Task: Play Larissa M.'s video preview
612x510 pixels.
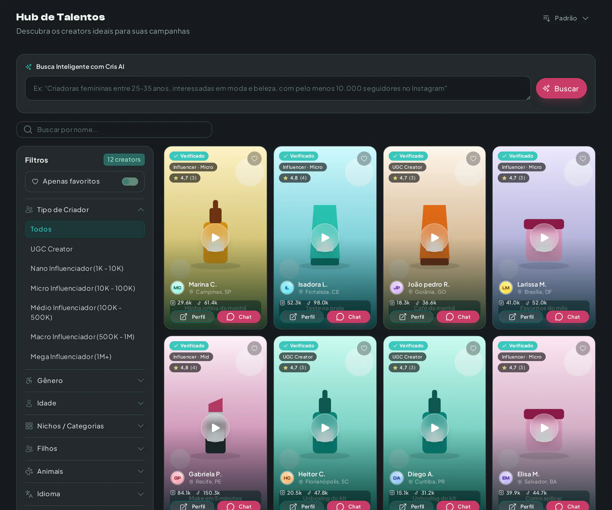Action: pyautogui.click(x=544, y=238)
